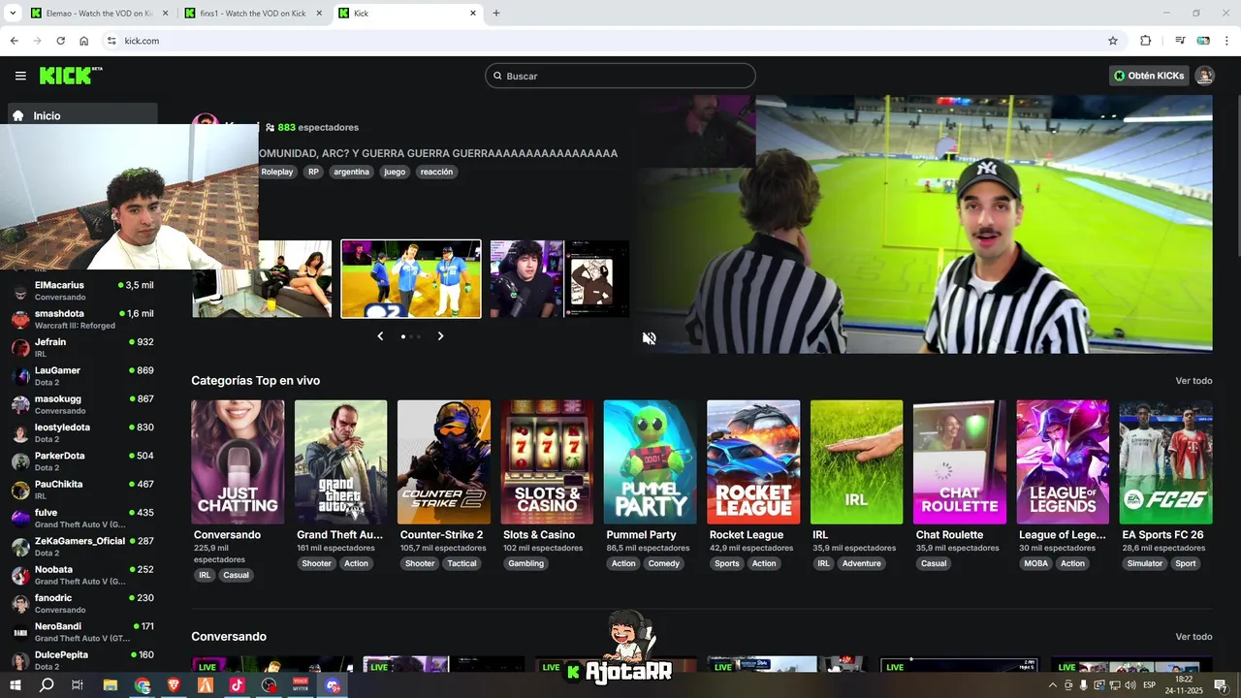Viewport: 1241px width, 698px height.
Task: Click the Buscar search field
Action: [x=620, y=76]
